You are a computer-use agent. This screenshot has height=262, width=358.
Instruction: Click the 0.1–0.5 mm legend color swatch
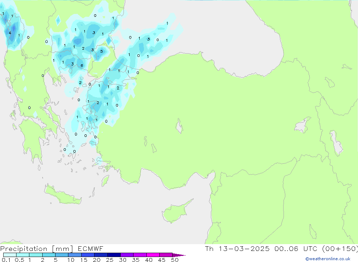click(10, 255)
